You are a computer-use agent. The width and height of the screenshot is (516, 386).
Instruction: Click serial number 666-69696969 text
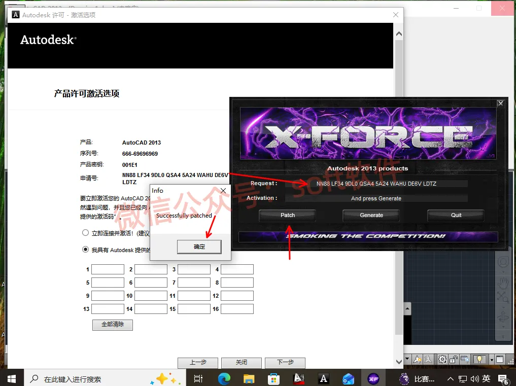click(140, 154)
